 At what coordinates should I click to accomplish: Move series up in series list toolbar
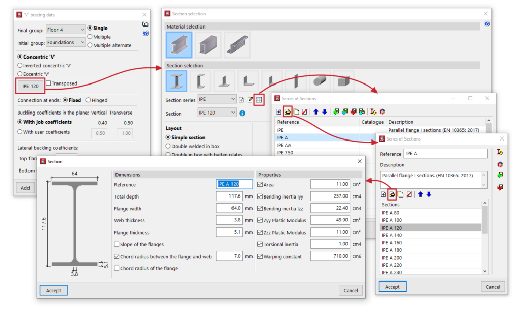[316, 112]
